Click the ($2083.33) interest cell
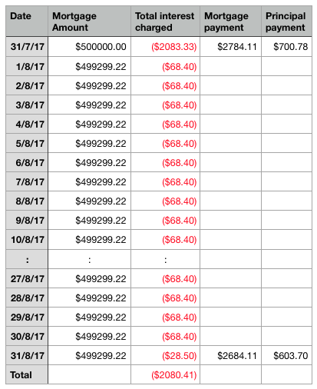The width and height of the screenshot is (317, 389). click(165, 47)
